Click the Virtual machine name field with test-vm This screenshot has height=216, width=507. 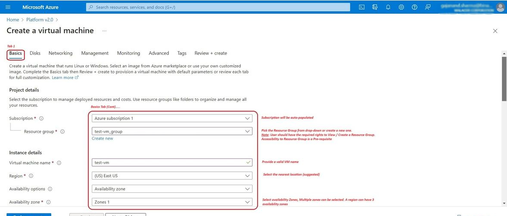172,162
